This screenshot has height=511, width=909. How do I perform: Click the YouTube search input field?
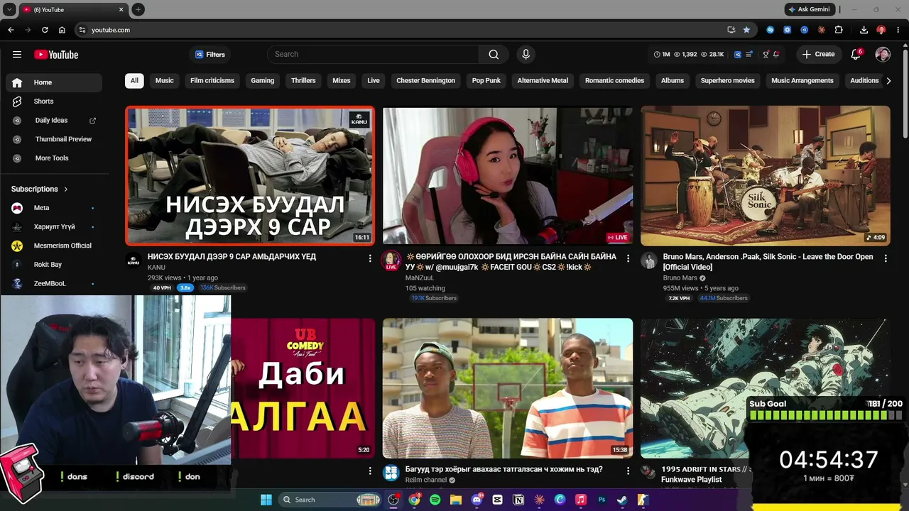click(x=374, y=55)
